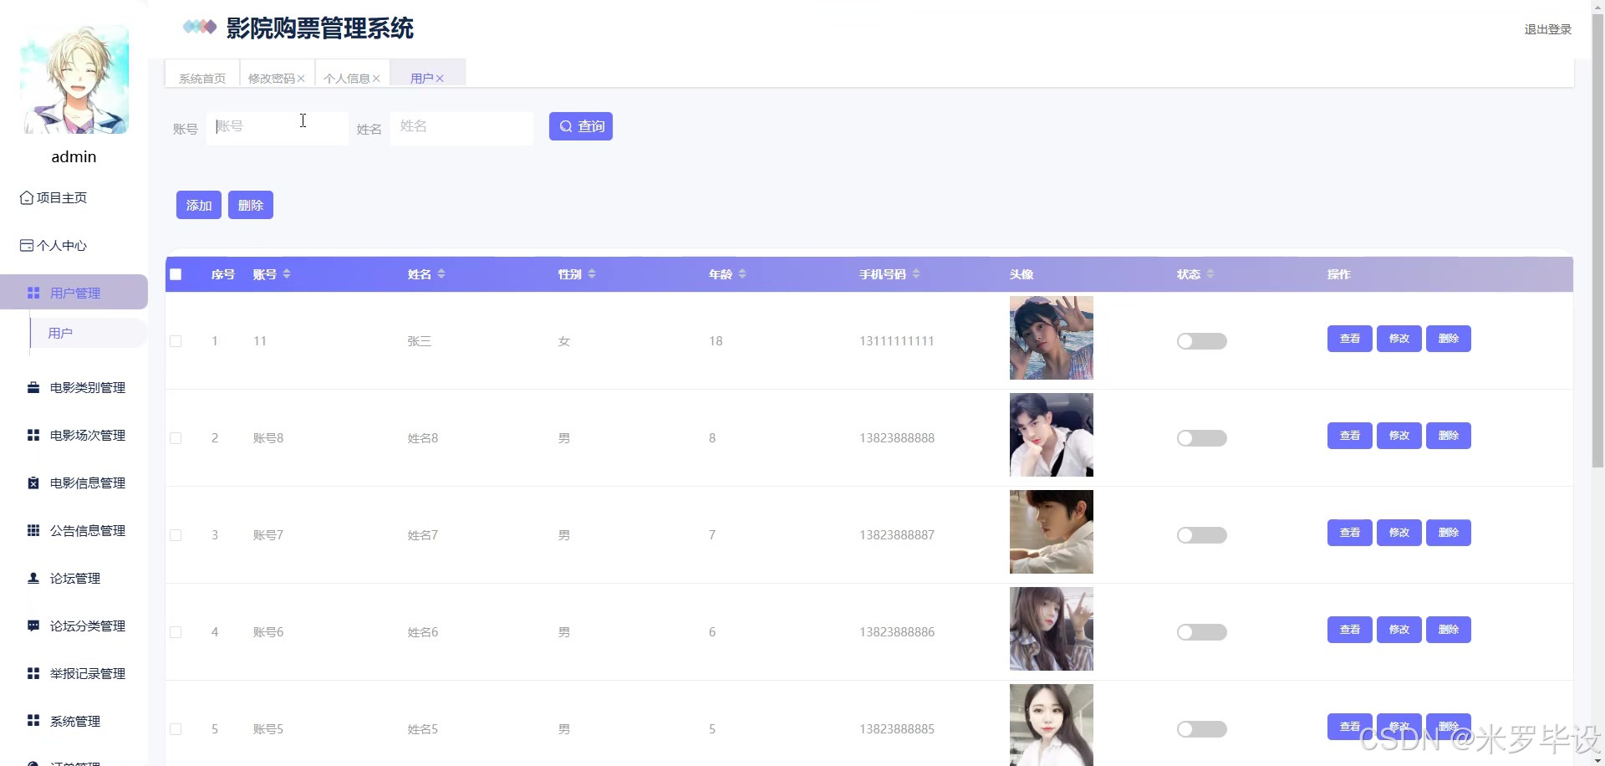Close the 用户 tab with its X
The image size is (1605, 766).
tap(440, 79)
